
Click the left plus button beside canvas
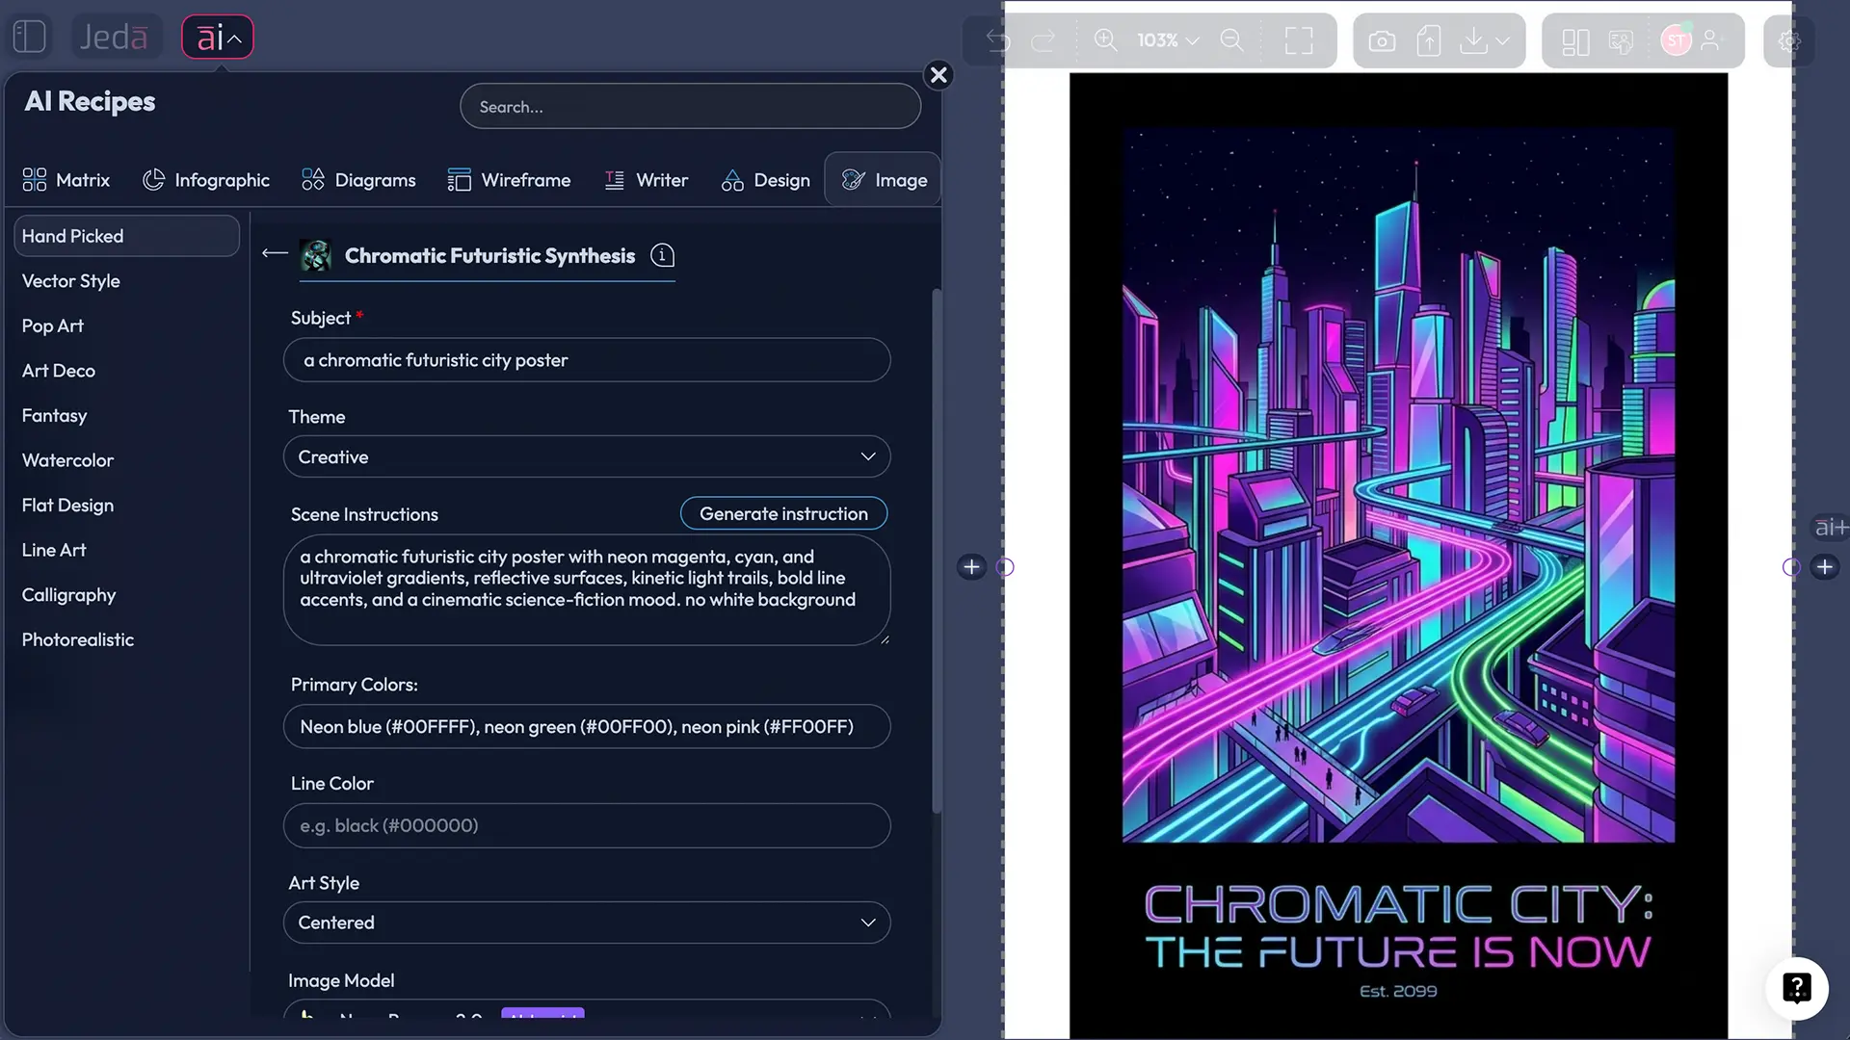[x=971, y=567]
